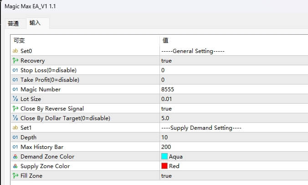Viewport: 308px width, 185px height.
Task: Select the Magic Number value 8555
Action: (x=167, y=90)
